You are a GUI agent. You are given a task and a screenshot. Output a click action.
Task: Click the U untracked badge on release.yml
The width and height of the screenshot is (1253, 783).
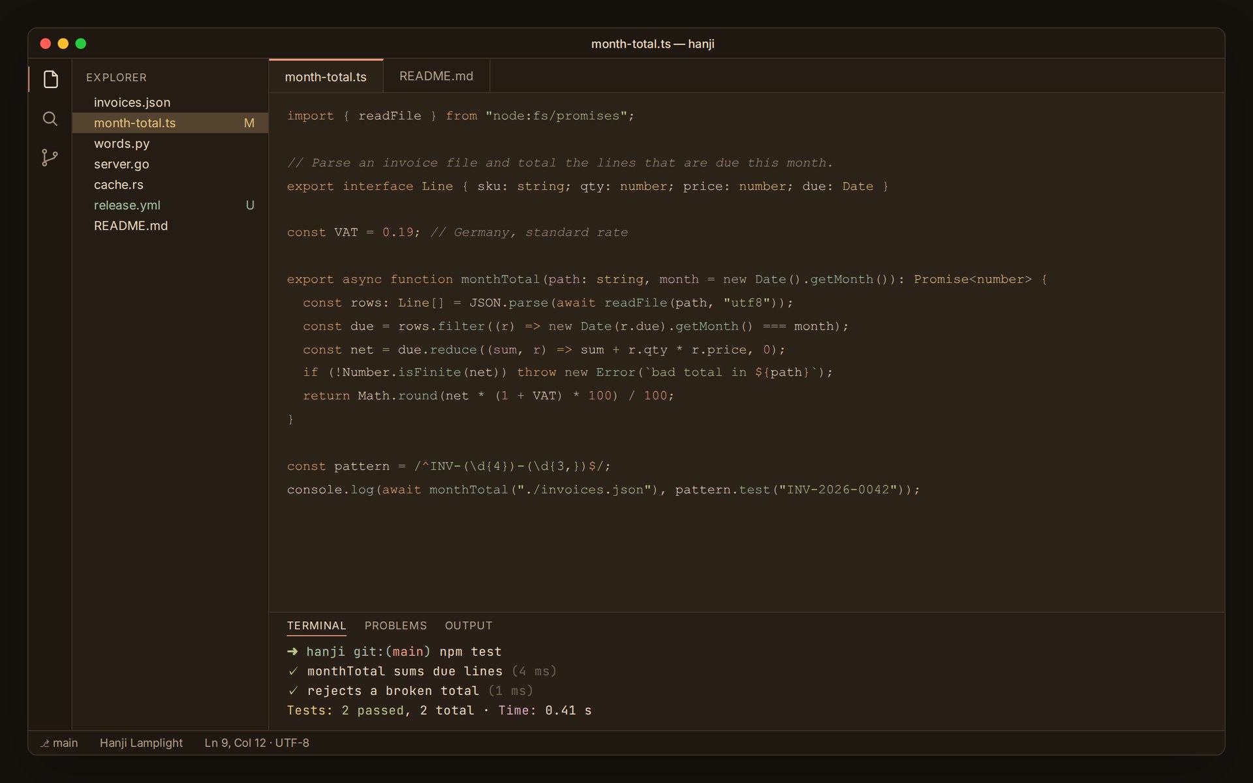[x=250, y=205]
